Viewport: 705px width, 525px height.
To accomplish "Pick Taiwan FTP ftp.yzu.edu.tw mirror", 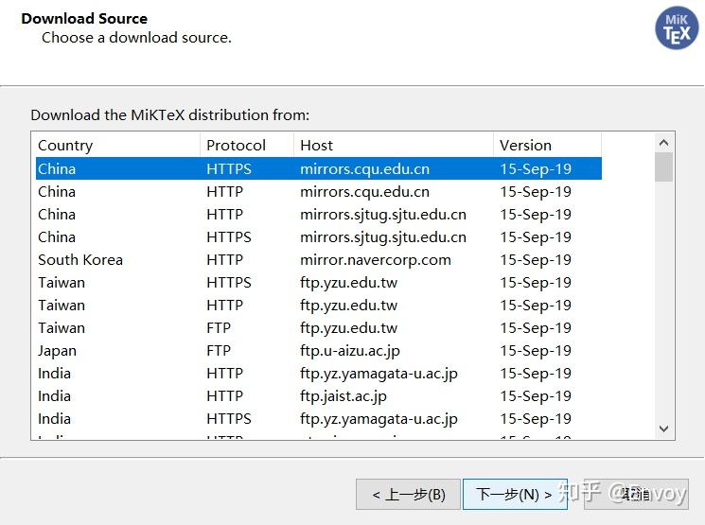I will click(x=317, y=328).
